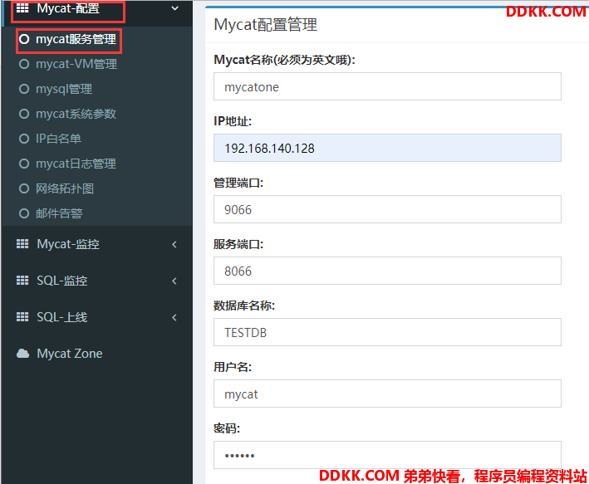Click the Mycat名称(必须为英文哦) label
This screenshot has width=589, height=484.
pos(284,60)
